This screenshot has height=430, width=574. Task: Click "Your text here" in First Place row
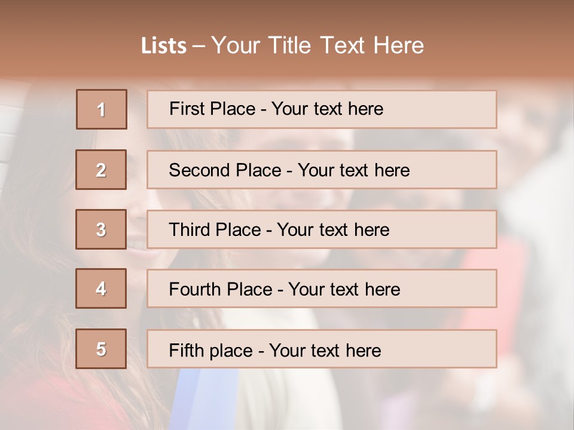coord(327,109)
